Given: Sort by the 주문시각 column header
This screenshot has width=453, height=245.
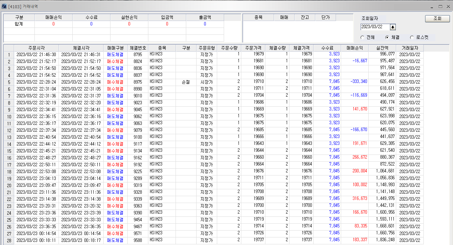Looking at the screenshot, I should 36,48.
